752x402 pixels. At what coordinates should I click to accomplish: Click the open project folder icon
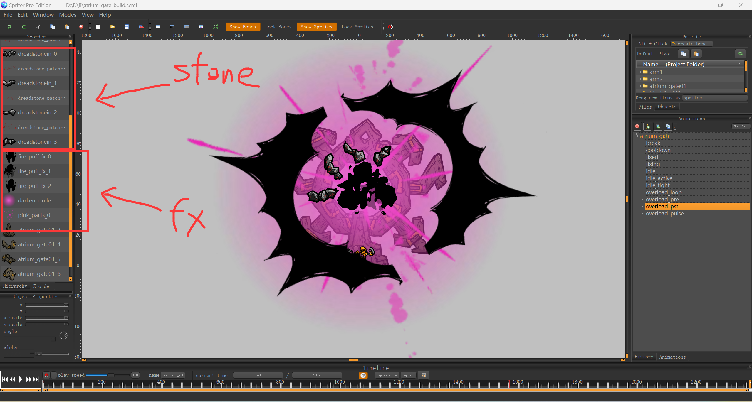pos(112,27)
